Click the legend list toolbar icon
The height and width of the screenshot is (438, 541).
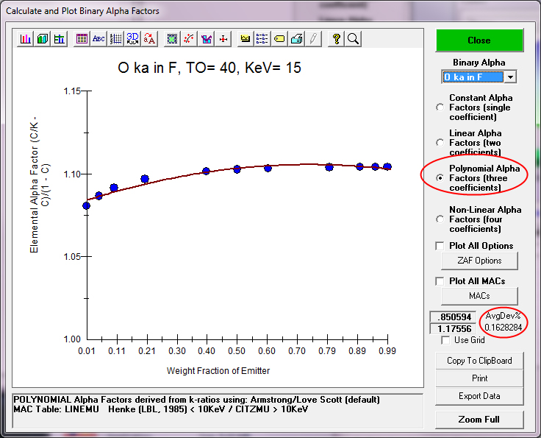tap(262, 39)
